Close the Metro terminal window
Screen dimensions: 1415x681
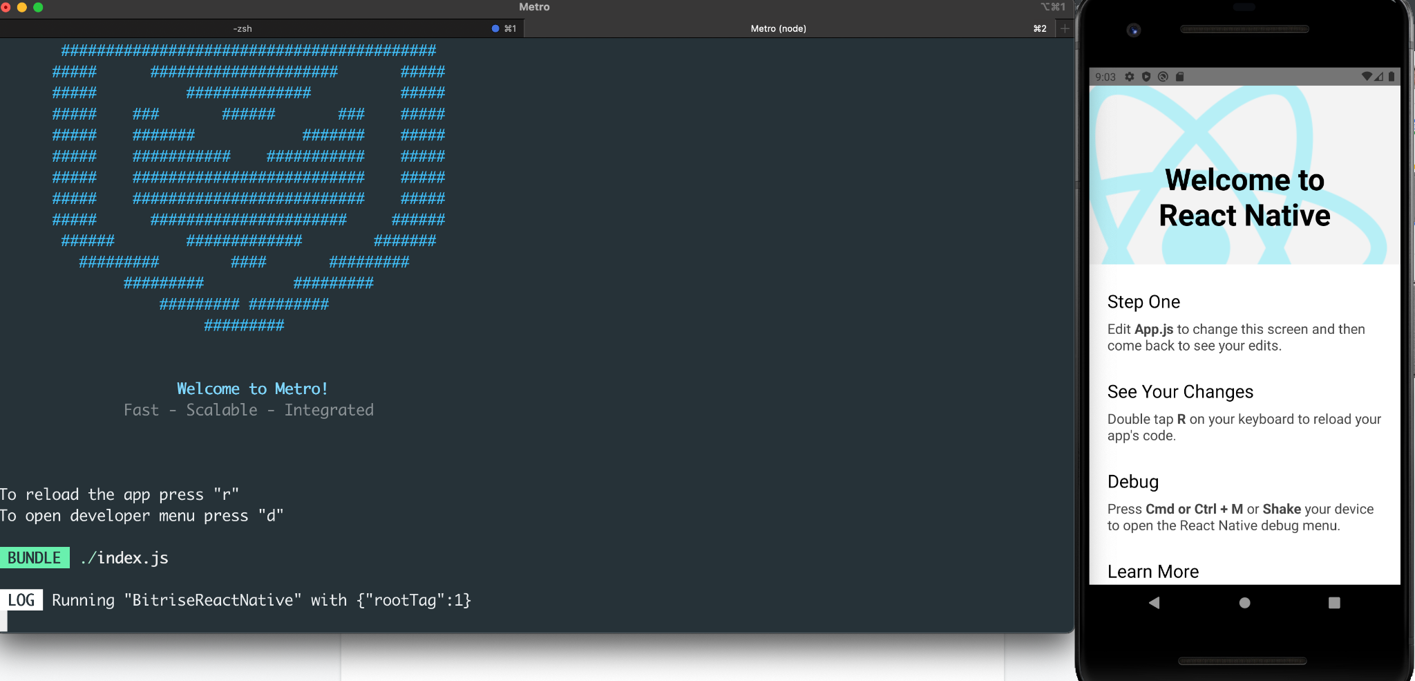[x=6, y=7]
